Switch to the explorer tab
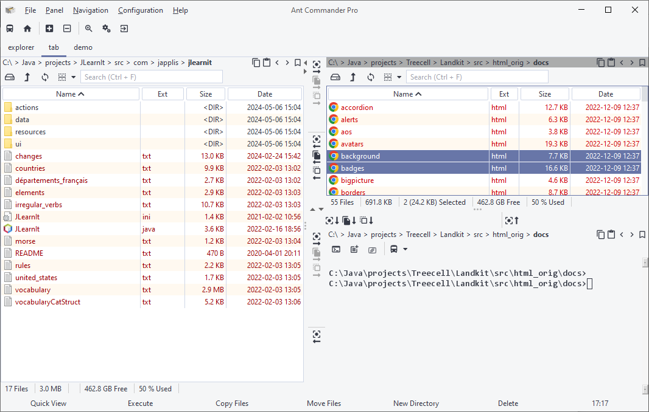Viewport: 649px width, 412px height. coord(21,47)
